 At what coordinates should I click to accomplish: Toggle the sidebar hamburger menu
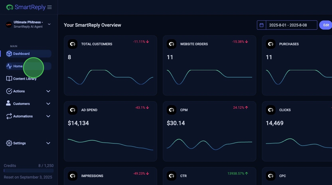[x=50, y=7]
